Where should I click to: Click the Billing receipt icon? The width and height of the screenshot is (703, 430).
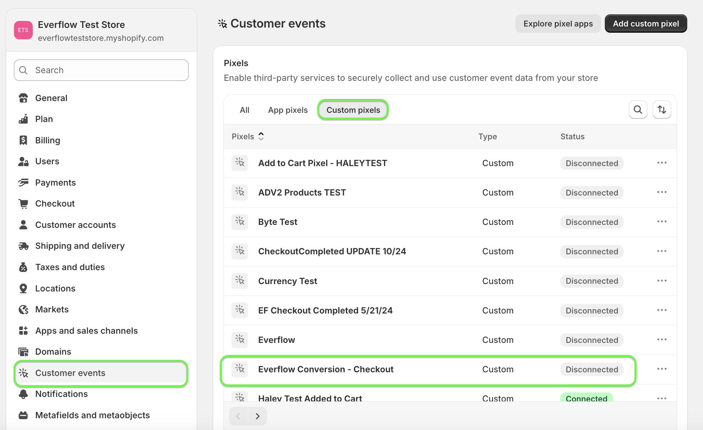tap(24, 140)
